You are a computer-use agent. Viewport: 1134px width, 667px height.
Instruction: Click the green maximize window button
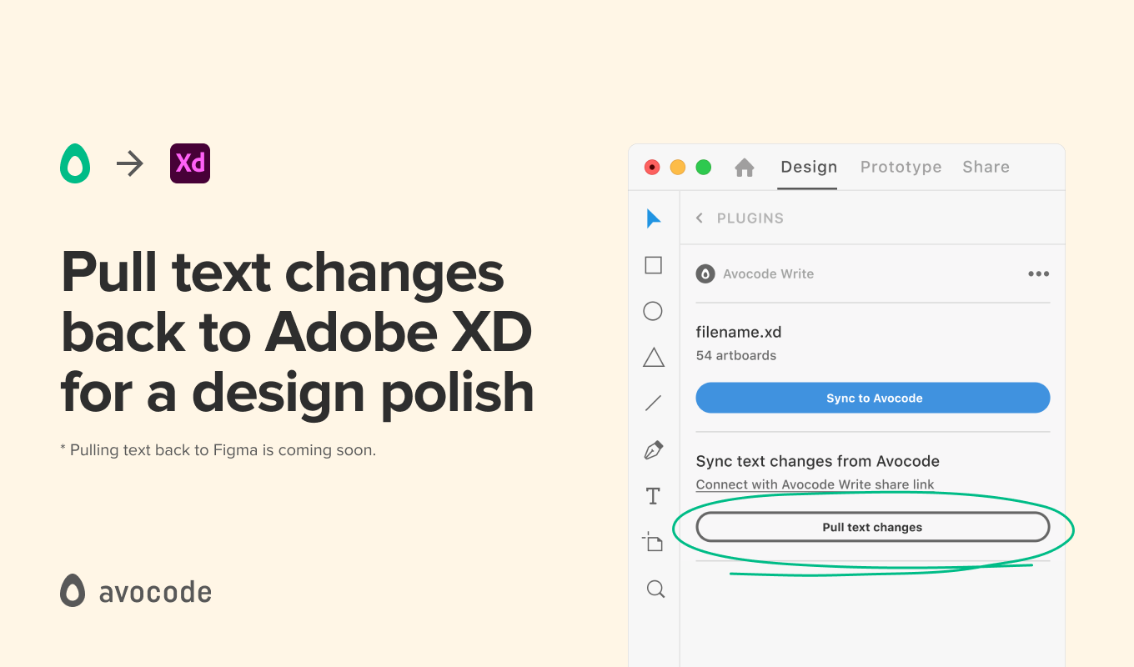click(x=704, y=167)
